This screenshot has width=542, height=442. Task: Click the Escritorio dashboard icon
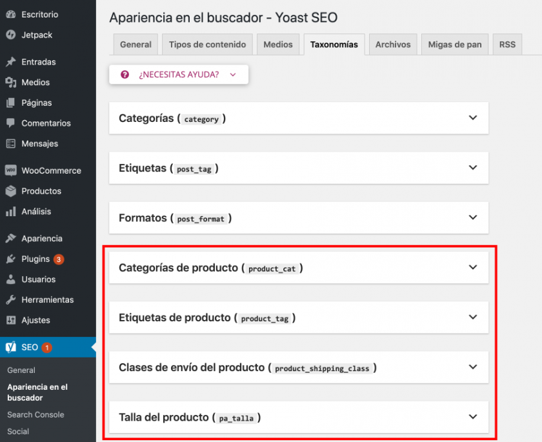pos(11,14)
